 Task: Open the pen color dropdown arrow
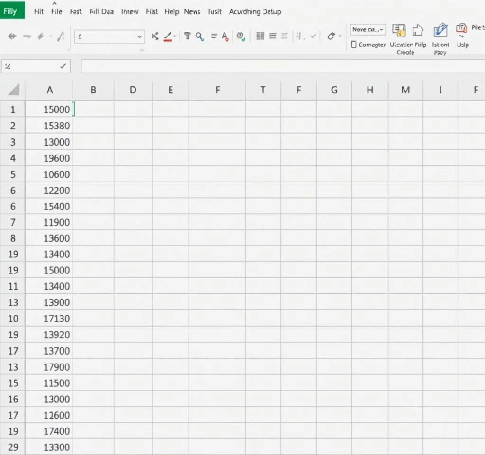175,36
